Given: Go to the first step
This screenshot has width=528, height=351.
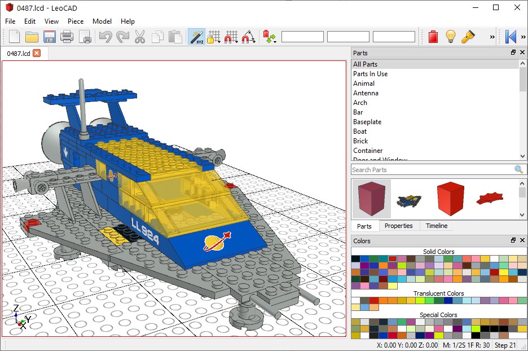Looking at the screenshot, I should (x=511, y=36).
